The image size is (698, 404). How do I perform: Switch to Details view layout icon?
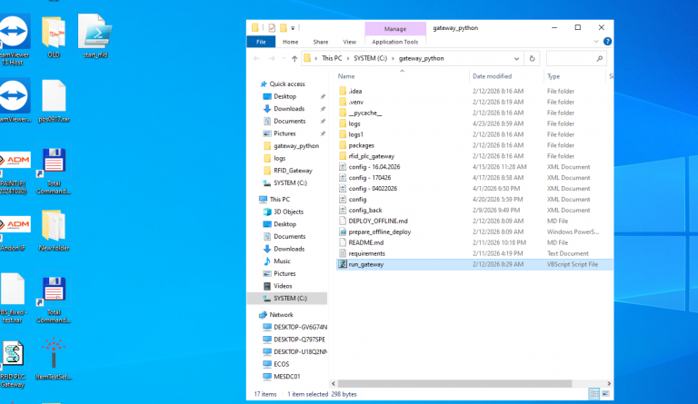tap(593, 394)
